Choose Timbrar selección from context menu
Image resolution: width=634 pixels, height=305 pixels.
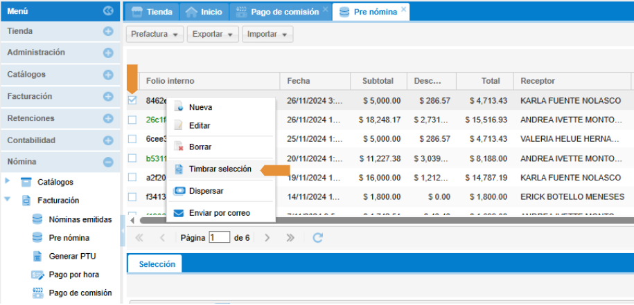click(x=220, y=169)
